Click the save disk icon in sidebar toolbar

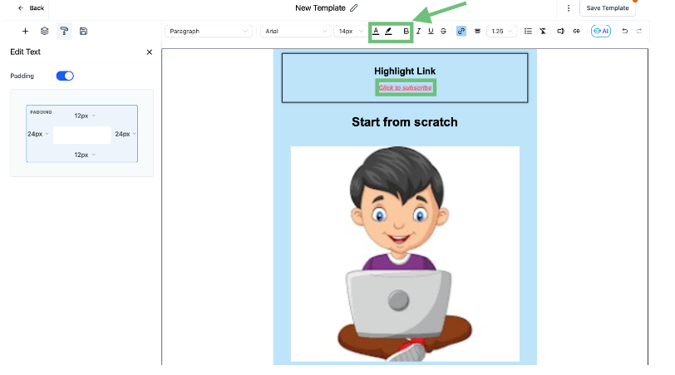click(x=83, y=31)
